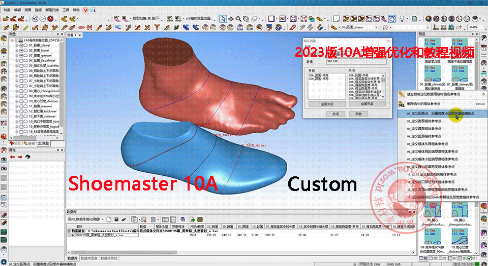
Task: Toggle the LAS root node checkbox
Action: coord(17,40)
